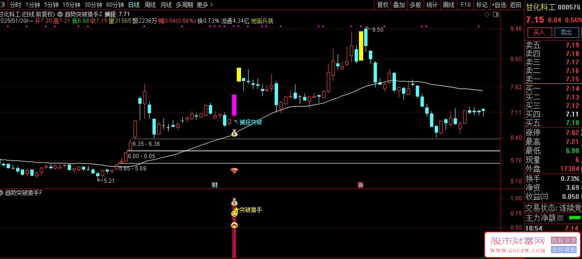Switch to the 5分钟 chart tab
Viewport: 582px width, 259px height.
pos(52,5)
